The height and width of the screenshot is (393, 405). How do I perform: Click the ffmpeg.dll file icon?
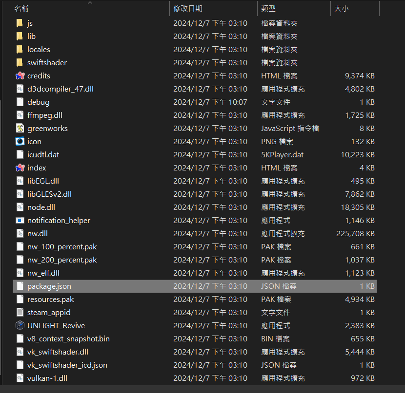point(20,115)
